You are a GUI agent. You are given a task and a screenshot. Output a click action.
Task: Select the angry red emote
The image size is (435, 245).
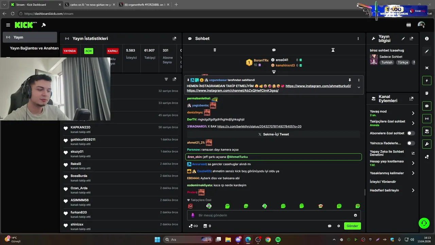[190, 206]
